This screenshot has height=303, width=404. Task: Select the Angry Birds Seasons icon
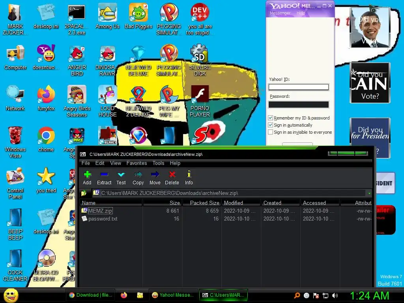pyautogui.click(x=77, y=101)
